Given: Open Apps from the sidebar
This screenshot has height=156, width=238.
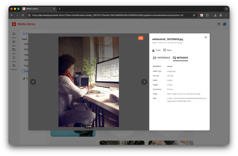Looking at the screenshot, I should pyautogui.click(x=14, y=43).
